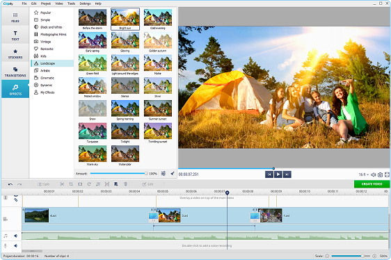Open the Tools menu
Image resolution: width=391 pixels, height=260 pixels.
click(72, 3)
